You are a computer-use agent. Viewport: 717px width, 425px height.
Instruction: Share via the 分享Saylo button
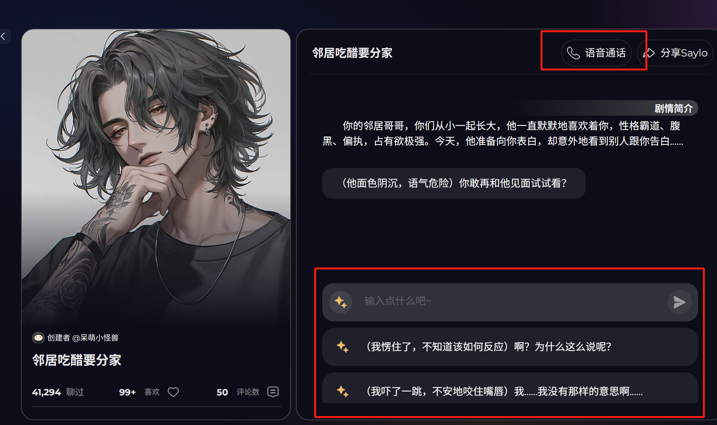(x=677, y=53)
